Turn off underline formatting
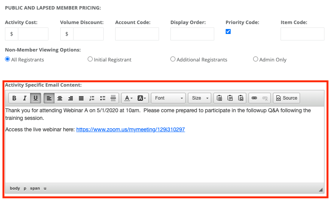Screen dimensions: 329x200 coord(35,98)
